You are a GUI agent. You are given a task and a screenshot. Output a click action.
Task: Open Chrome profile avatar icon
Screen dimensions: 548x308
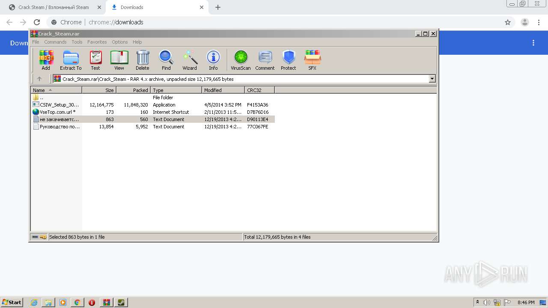pos(524,22)
